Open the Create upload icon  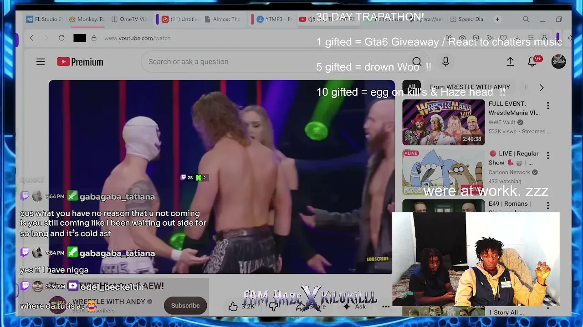click(x=510, y=62)
